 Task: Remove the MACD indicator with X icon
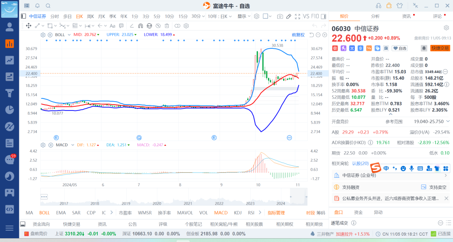click(x=51, y=145)
